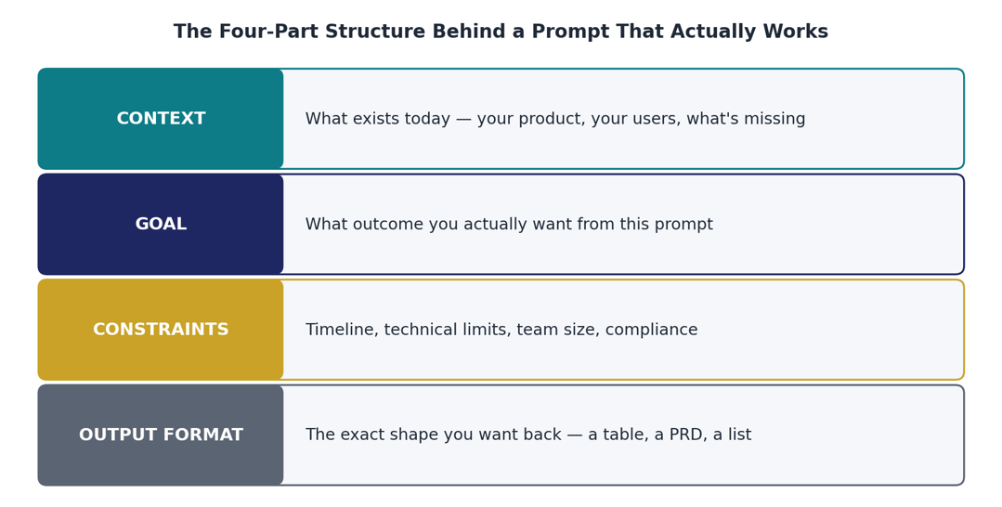Viewport: 1002px width, 507px height.
Task: Select the gray OUTPUT FORMAT block
Action: point(161,435)
